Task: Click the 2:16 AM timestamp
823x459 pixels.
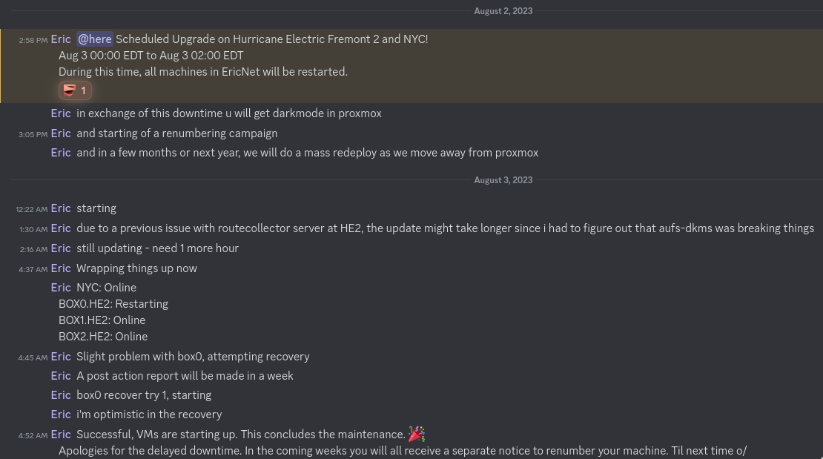Action: 33,249
